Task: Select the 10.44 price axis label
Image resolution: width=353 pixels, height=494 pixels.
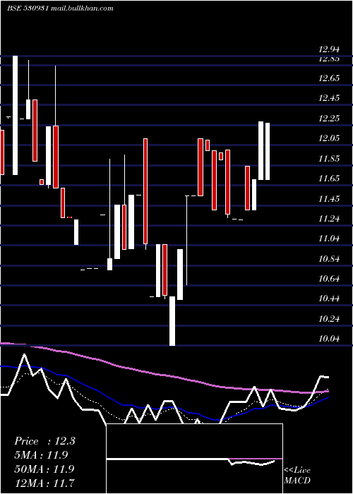Action: point(329,299)
